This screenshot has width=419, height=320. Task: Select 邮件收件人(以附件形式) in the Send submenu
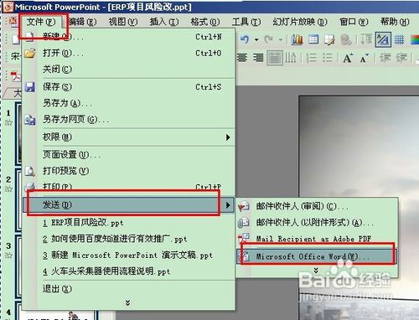pos(317,223)
